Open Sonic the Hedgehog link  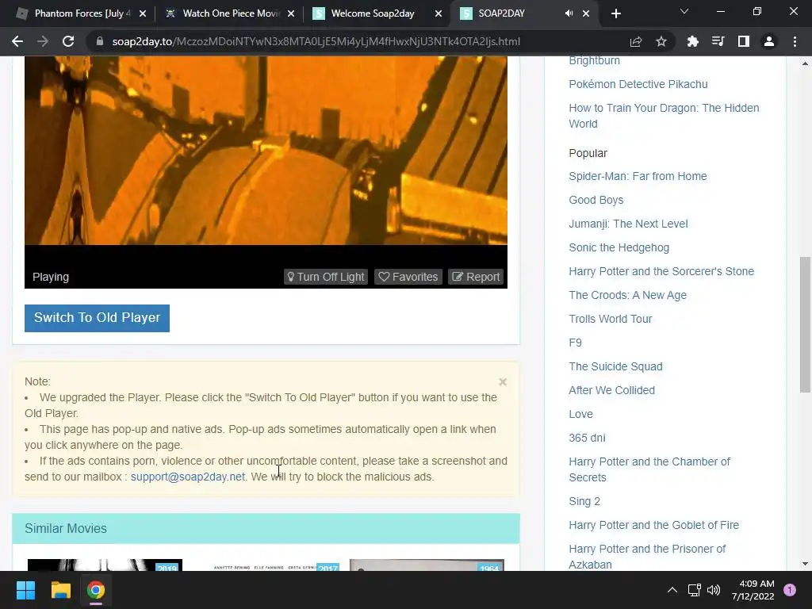(619, 248)
